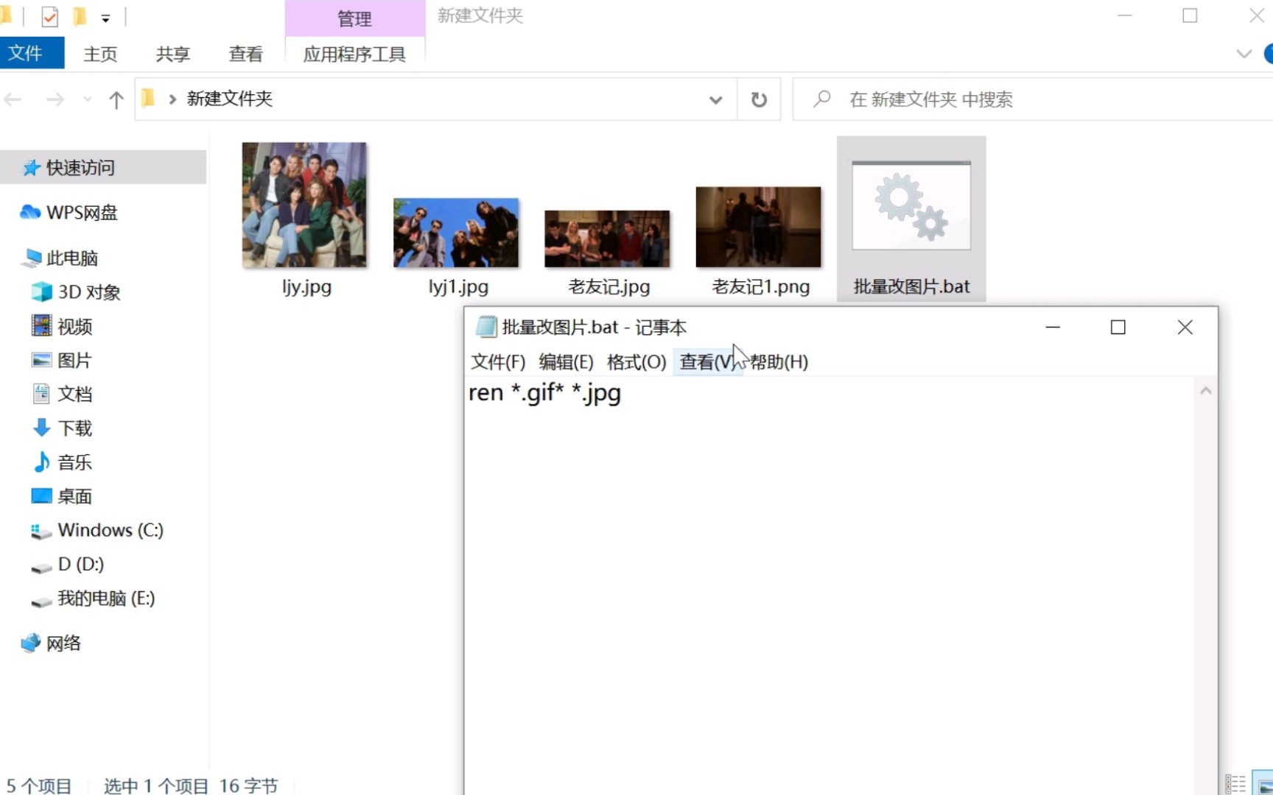
Task: Click the Notepad title bar icon
Action: tap(485, 327)
